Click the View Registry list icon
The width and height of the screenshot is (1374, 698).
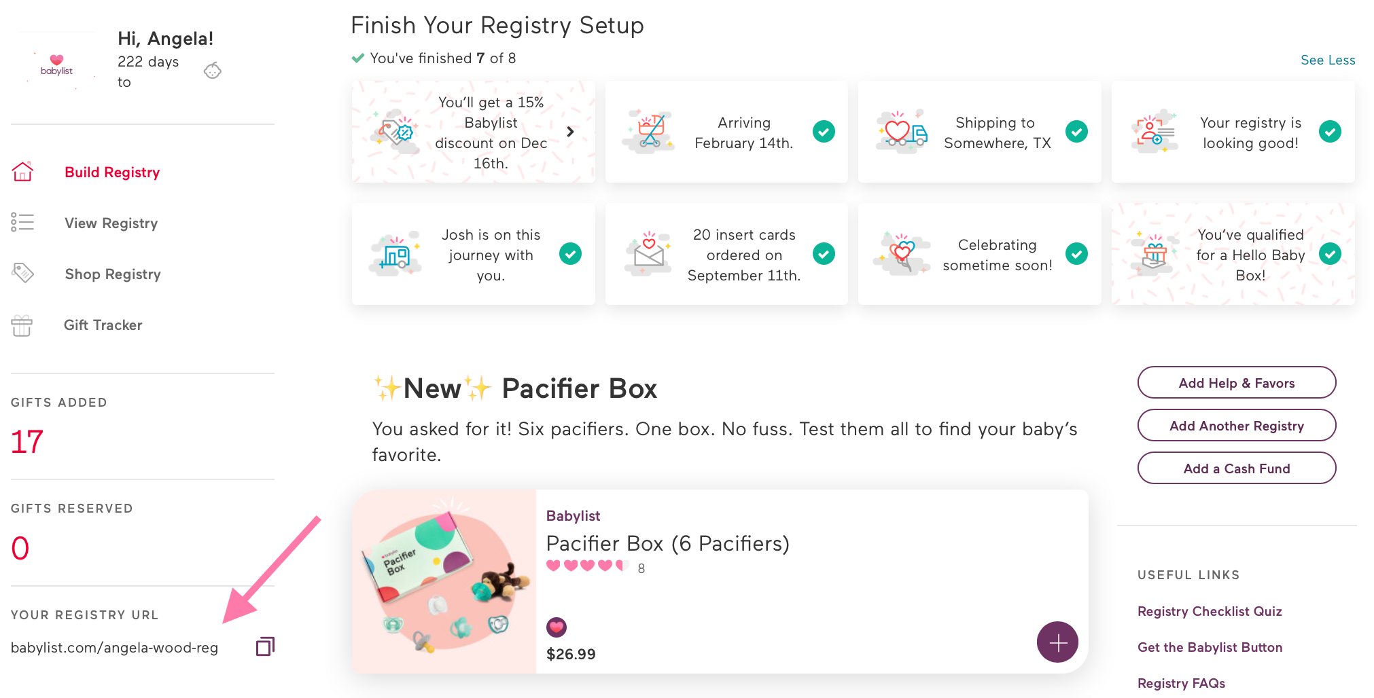click(x=22, y=222)
